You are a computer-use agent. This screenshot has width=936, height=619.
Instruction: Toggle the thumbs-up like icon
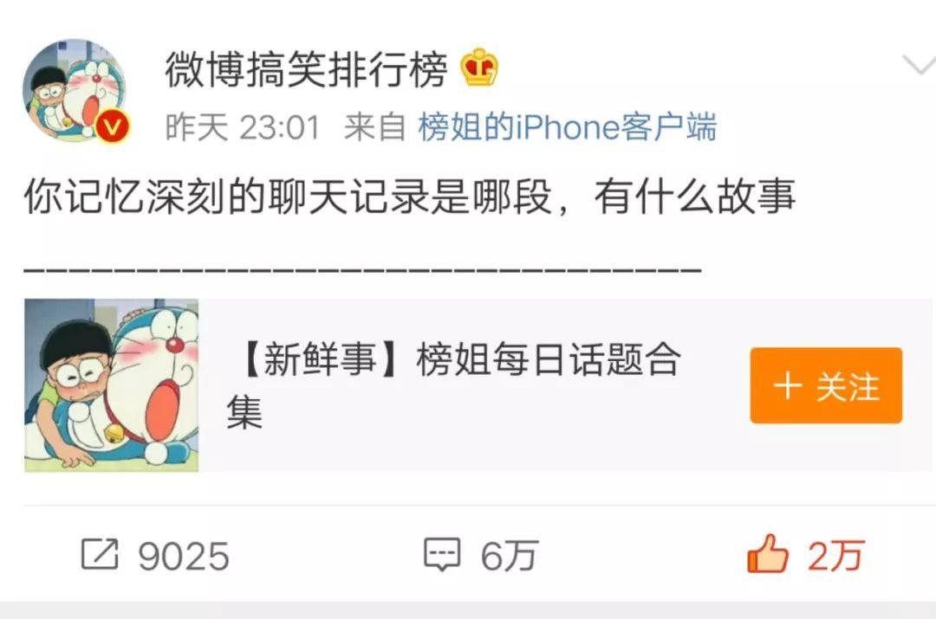pos(767,553)
